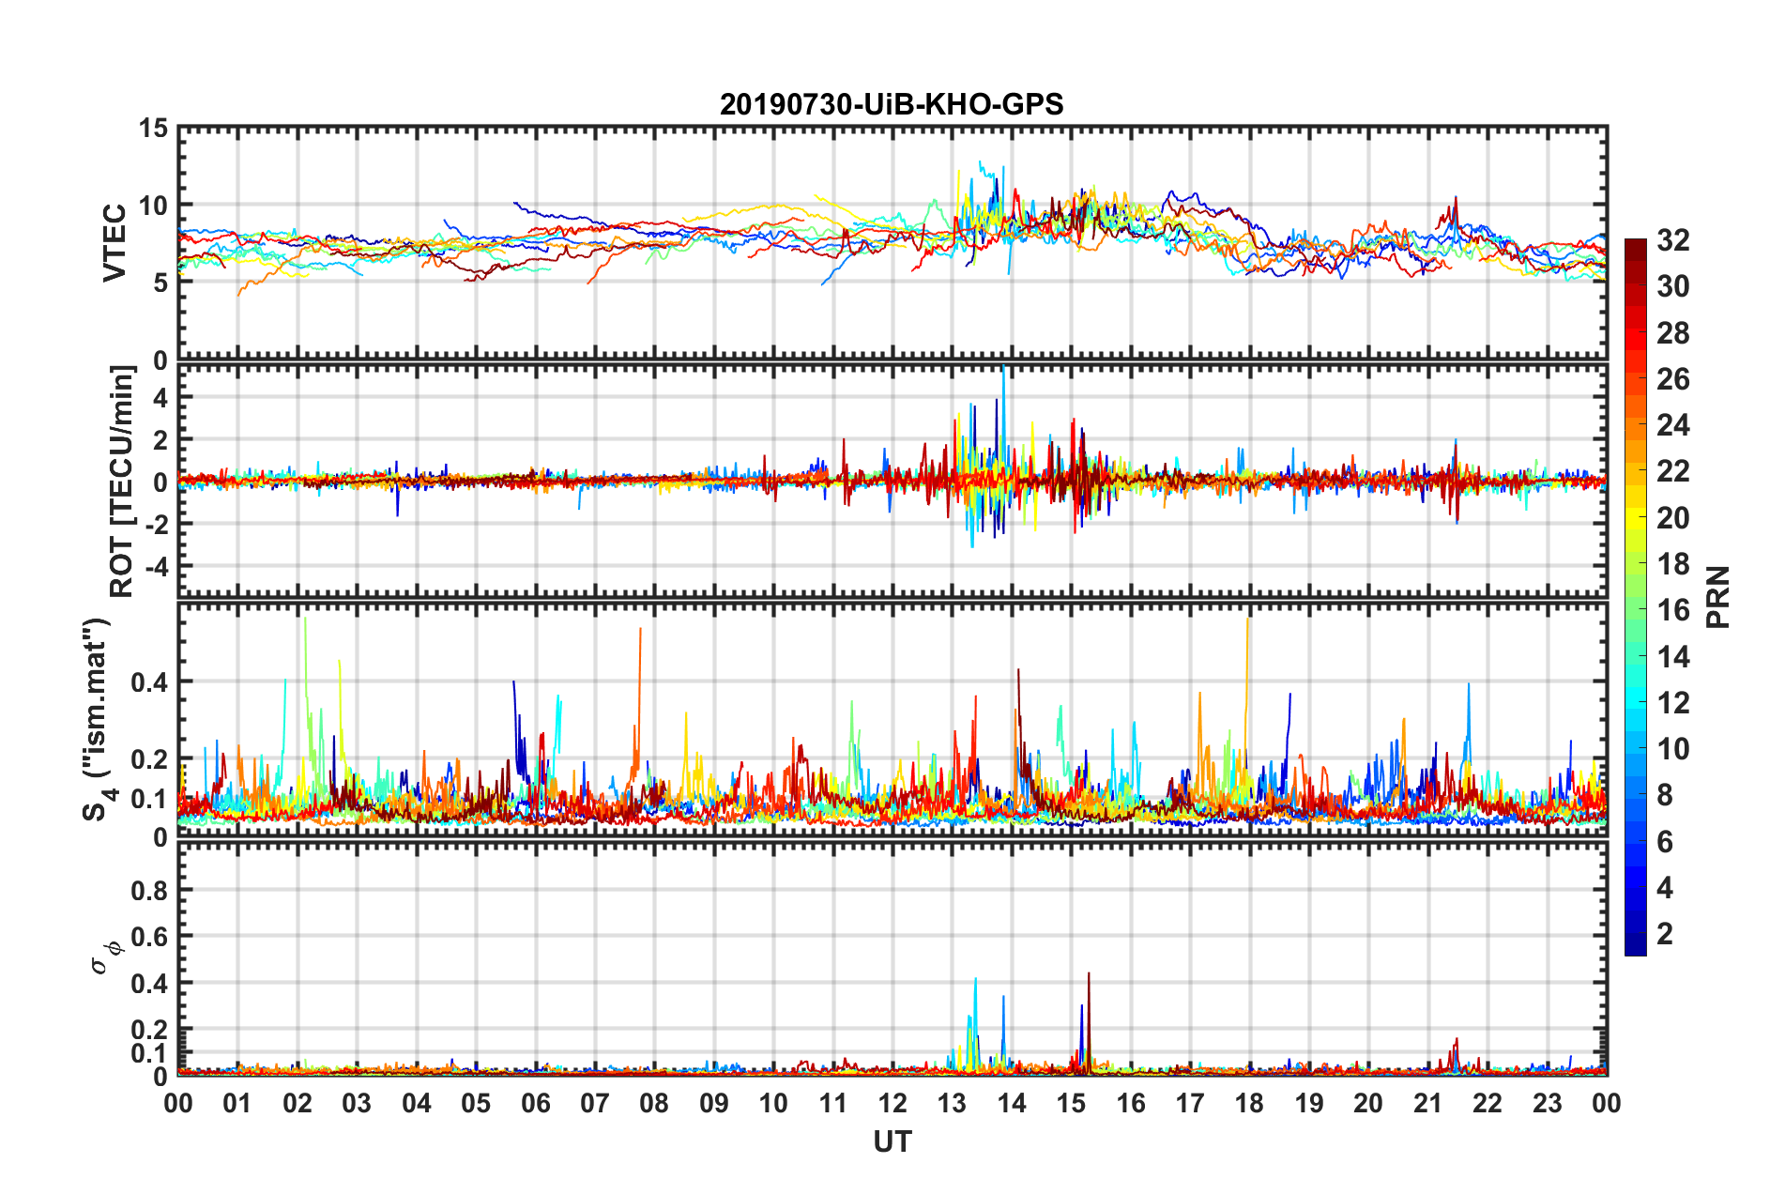Screen dimensions: 1785x1194
Task: Click colorbar tick label 26
Action: point(1672,379)
